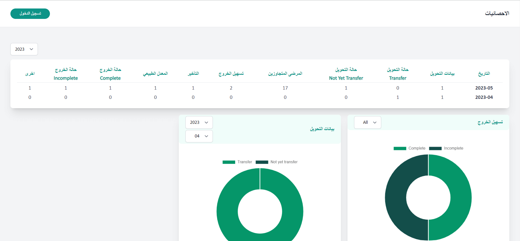Click the المرضى المتجاوزين column header
The height and width of the screenshot is (241, 520).
click(285, 73)
